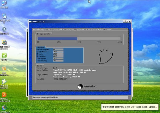160x113 pixels.
Task: Click the Symantec logo in Ghost
Action: point(87,86)
